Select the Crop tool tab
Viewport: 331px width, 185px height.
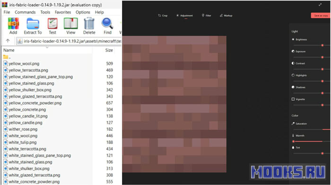(x=163, y=16)
